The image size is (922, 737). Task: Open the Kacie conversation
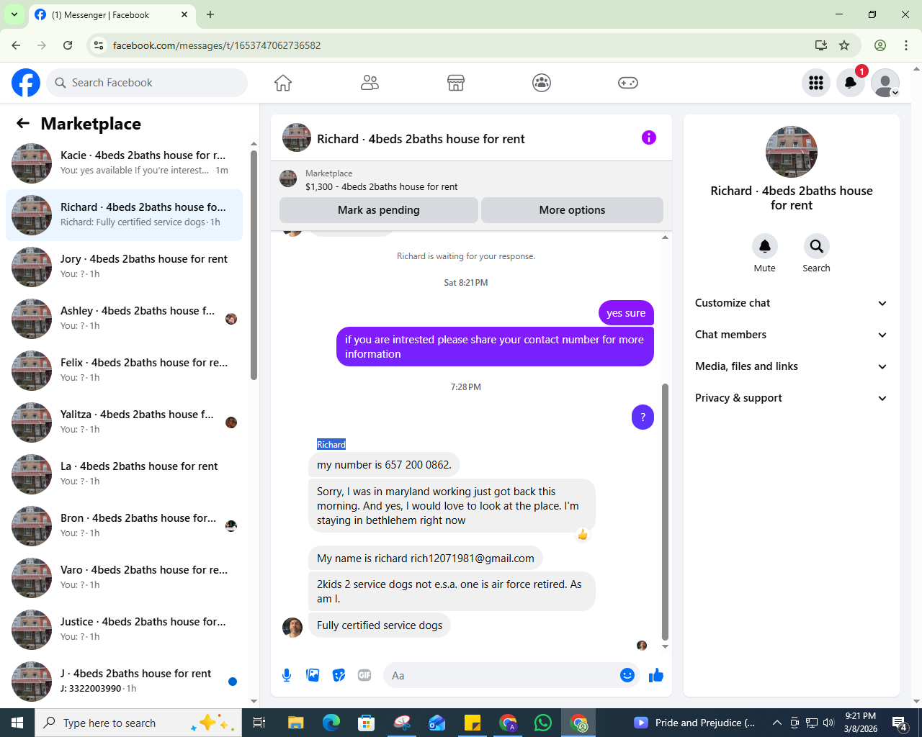point(124,163)
